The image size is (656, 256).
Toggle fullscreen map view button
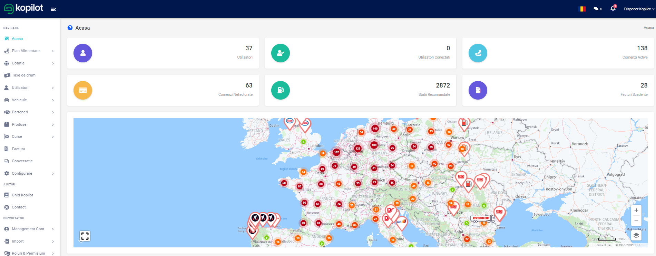(x=85, y=236)
